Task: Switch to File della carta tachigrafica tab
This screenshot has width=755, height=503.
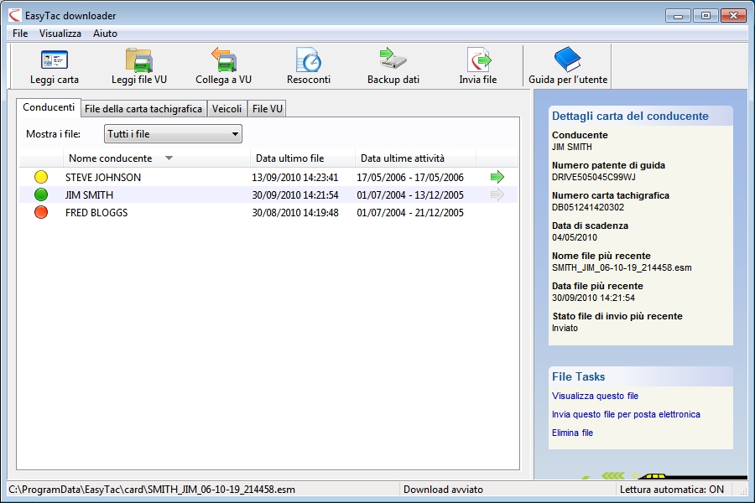Action: [x=143, y=109]
